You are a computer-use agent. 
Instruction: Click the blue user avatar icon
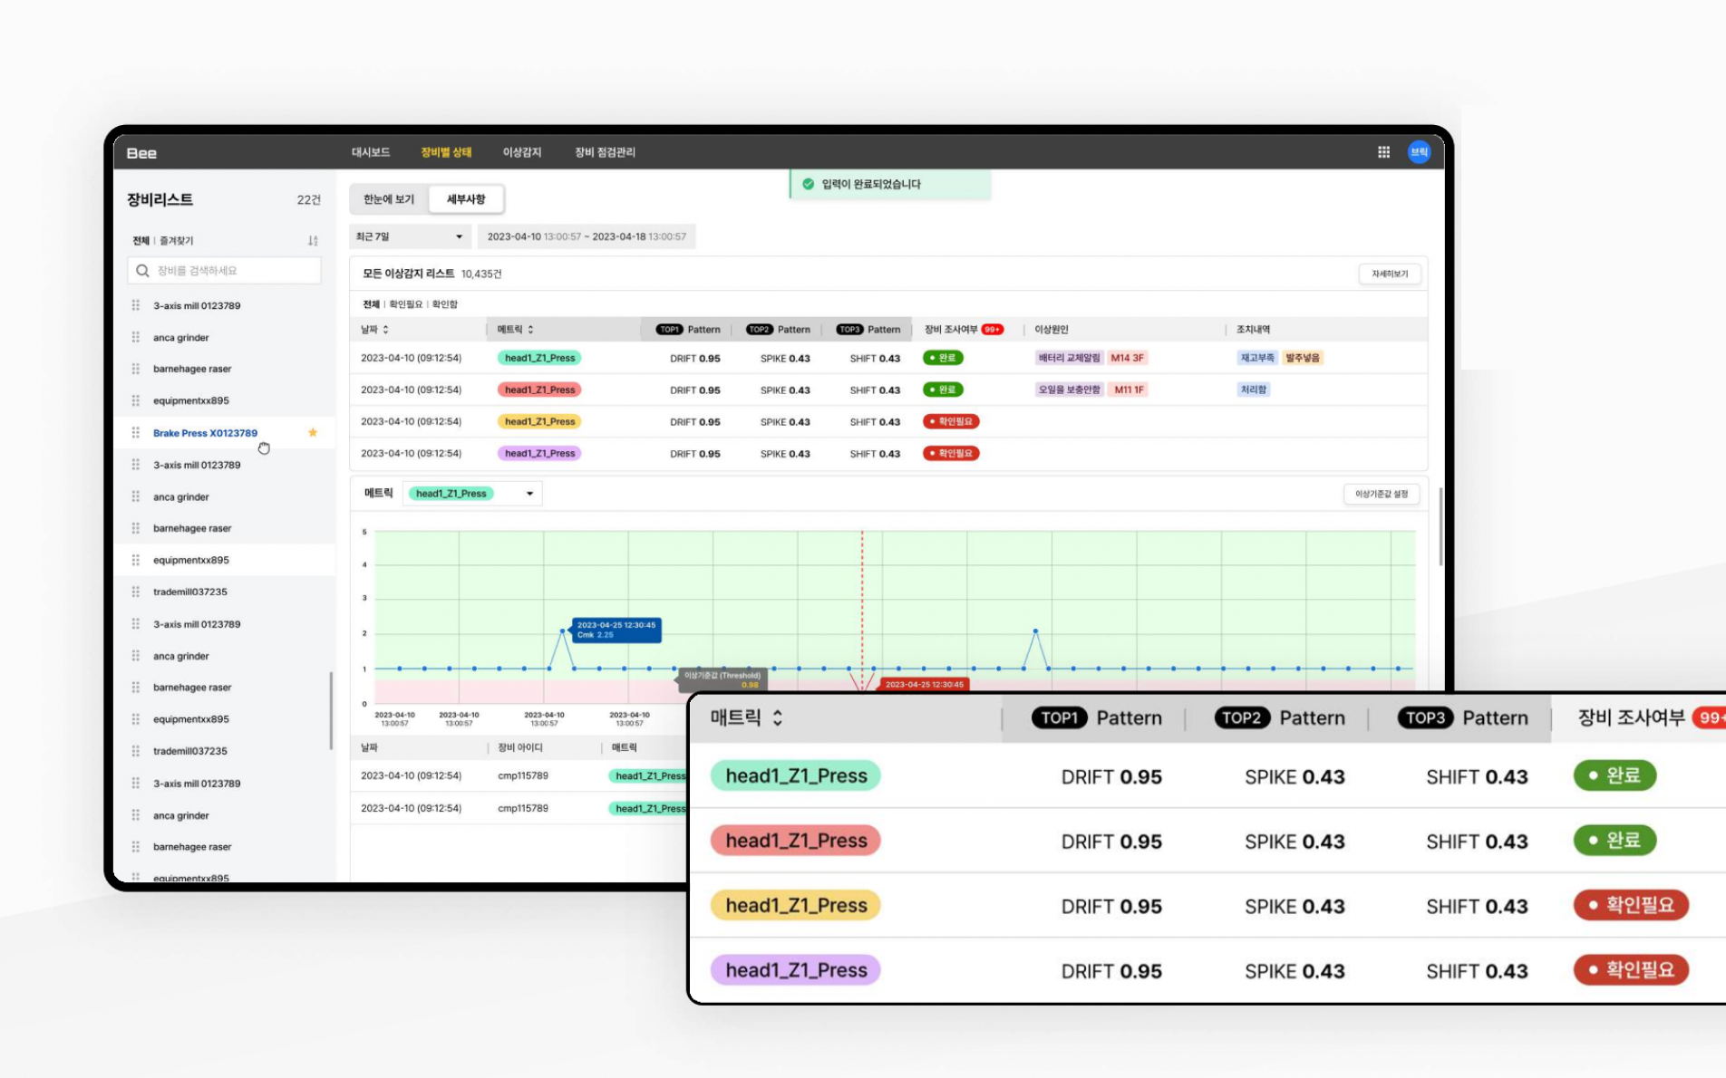[x=1419, y=152]
